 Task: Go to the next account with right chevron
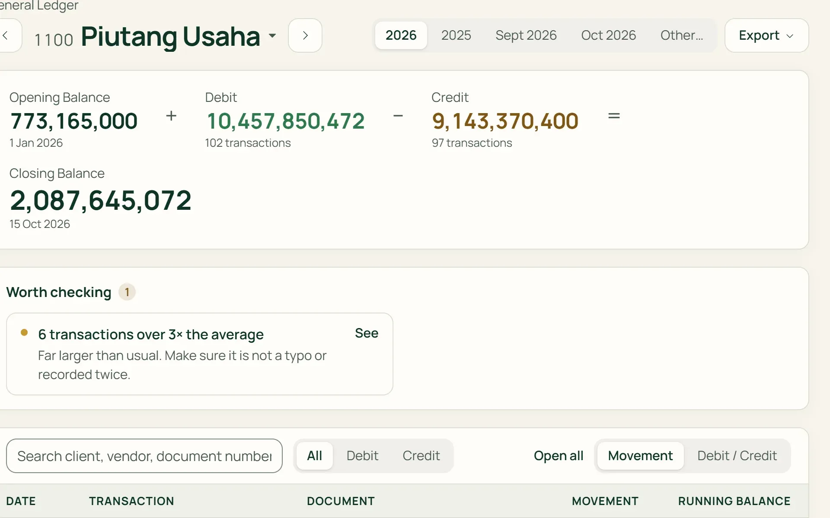point(305,35)
